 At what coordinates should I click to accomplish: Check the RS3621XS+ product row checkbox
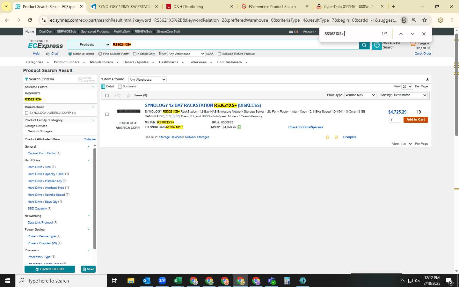pos(107,114)
